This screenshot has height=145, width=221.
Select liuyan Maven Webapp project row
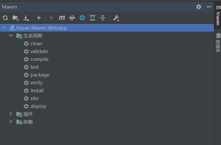coord(107,28)
